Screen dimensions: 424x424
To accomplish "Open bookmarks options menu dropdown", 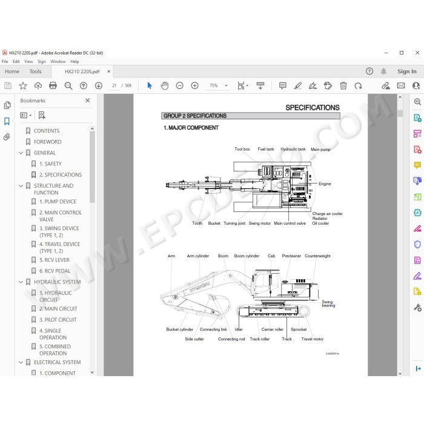I will click(x=26, y=116).
